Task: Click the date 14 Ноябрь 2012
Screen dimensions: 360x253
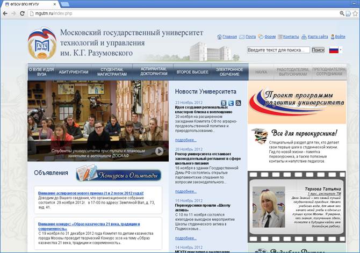Action: [x=189, y=248]
